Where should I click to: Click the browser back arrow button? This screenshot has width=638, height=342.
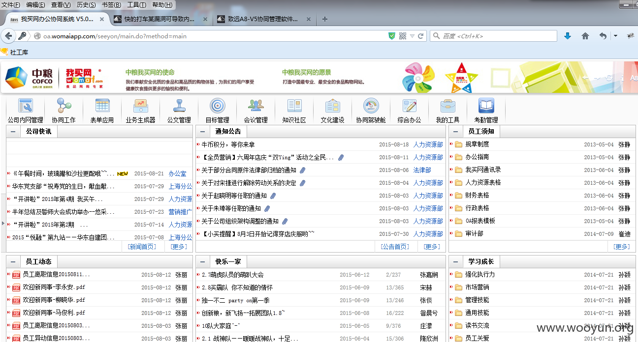tap(8, 36)
